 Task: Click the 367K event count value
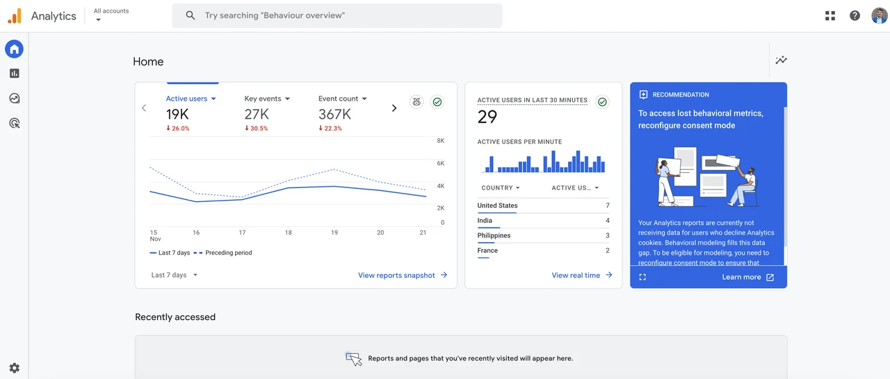(334, 115)
